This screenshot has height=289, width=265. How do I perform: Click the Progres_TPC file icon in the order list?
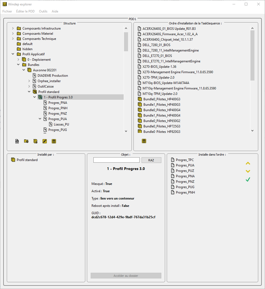click(173, 160)
